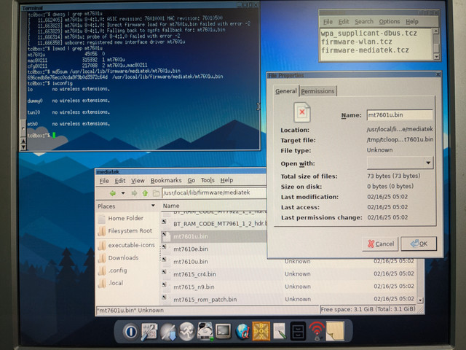Launch the Terminal monitor dock icon
466x350 pixels.
pos(224,331)
